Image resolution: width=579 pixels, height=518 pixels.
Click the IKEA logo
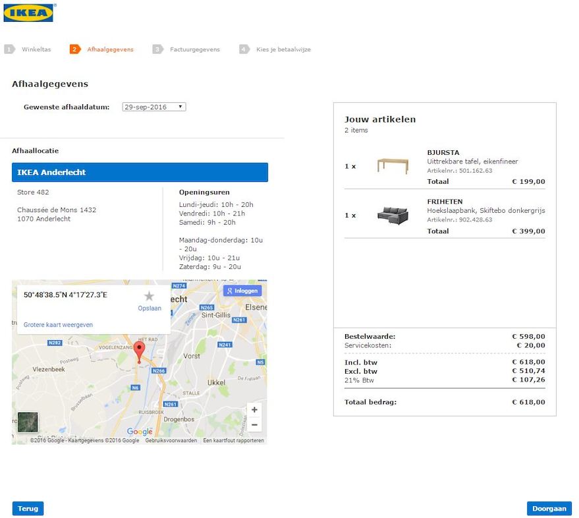[x=28, y=13]
